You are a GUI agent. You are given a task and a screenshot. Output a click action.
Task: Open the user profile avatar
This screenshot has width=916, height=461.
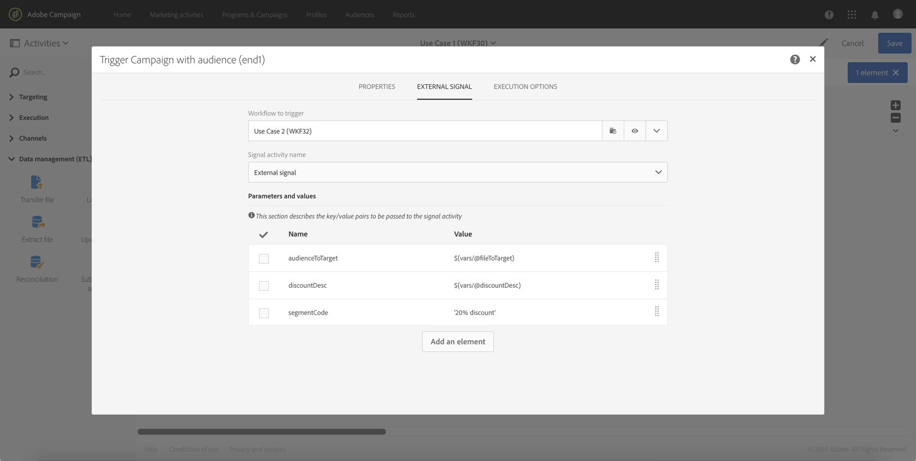[897, 14]
